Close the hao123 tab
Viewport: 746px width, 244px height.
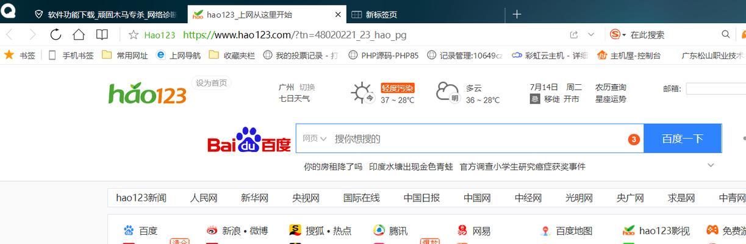click(x=338, y=14)
